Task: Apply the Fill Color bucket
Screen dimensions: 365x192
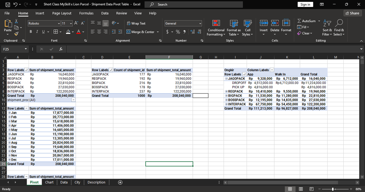Action: [x=69, y=32]
